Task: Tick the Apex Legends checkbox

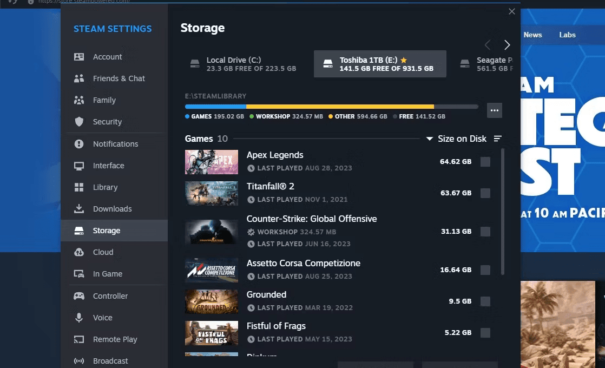Action: click(485, 162)
